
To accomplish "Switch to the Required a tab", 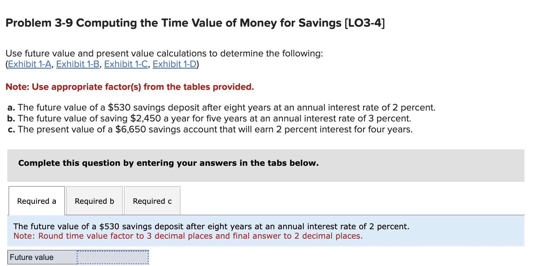I will click(36, 201).
